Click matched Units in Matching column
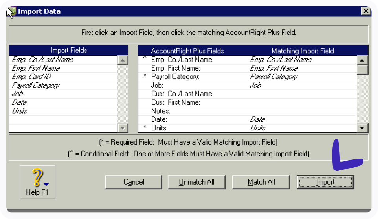The height and width of the screenshot is (219, 378). (258, 128)
